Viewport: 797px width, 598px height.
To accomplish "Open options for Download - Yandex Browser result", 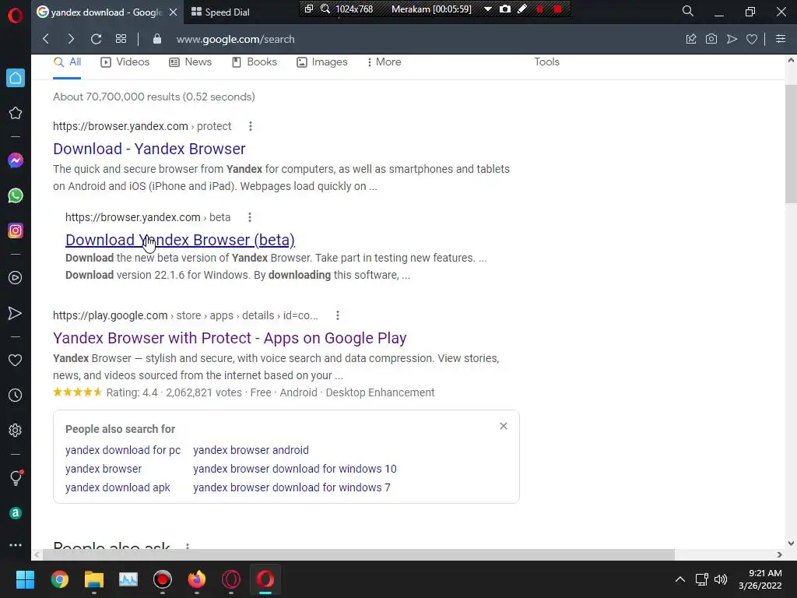I will click(250, 126).
